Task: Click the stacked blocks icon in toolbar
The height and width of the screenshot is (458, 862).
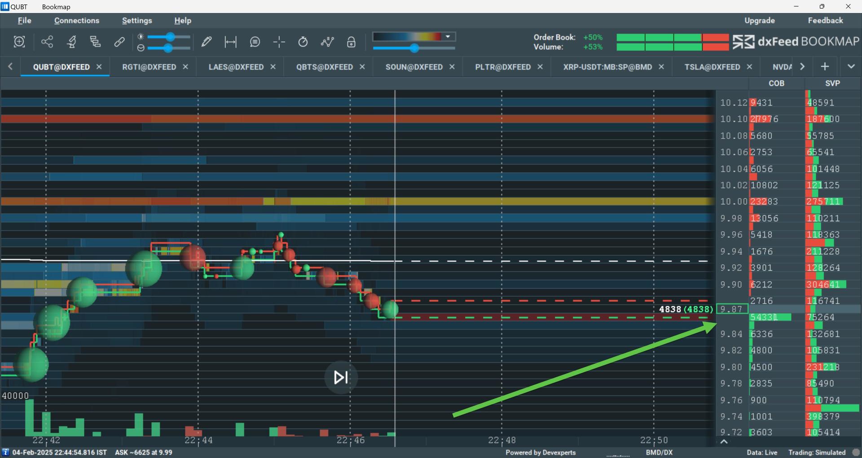Action: click(x=95, y=42)
